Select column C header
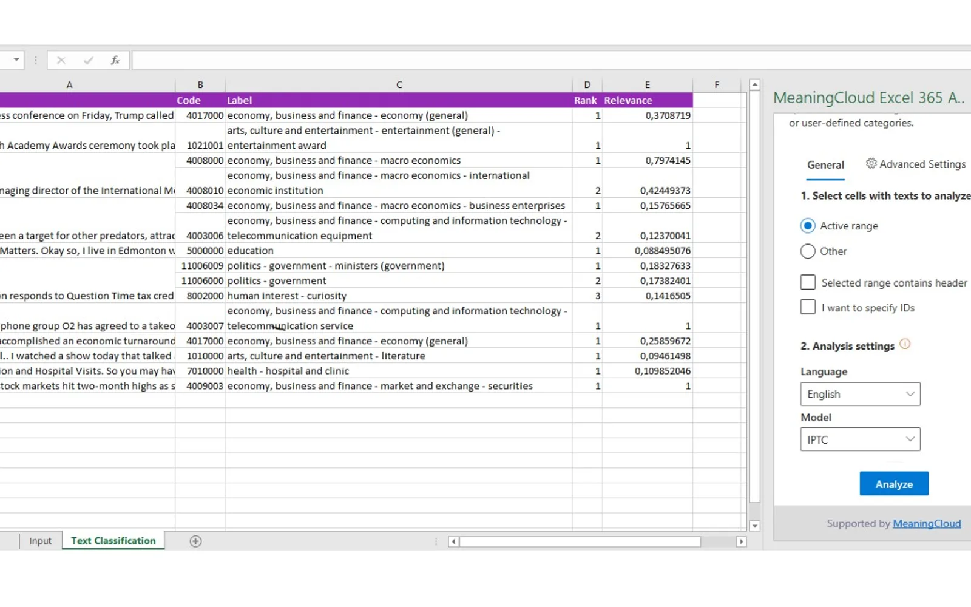 (x=399, y=85)
